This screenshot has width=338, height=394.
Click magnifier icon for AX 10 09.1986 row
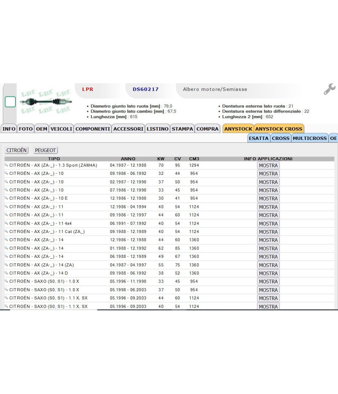(6, 173)
